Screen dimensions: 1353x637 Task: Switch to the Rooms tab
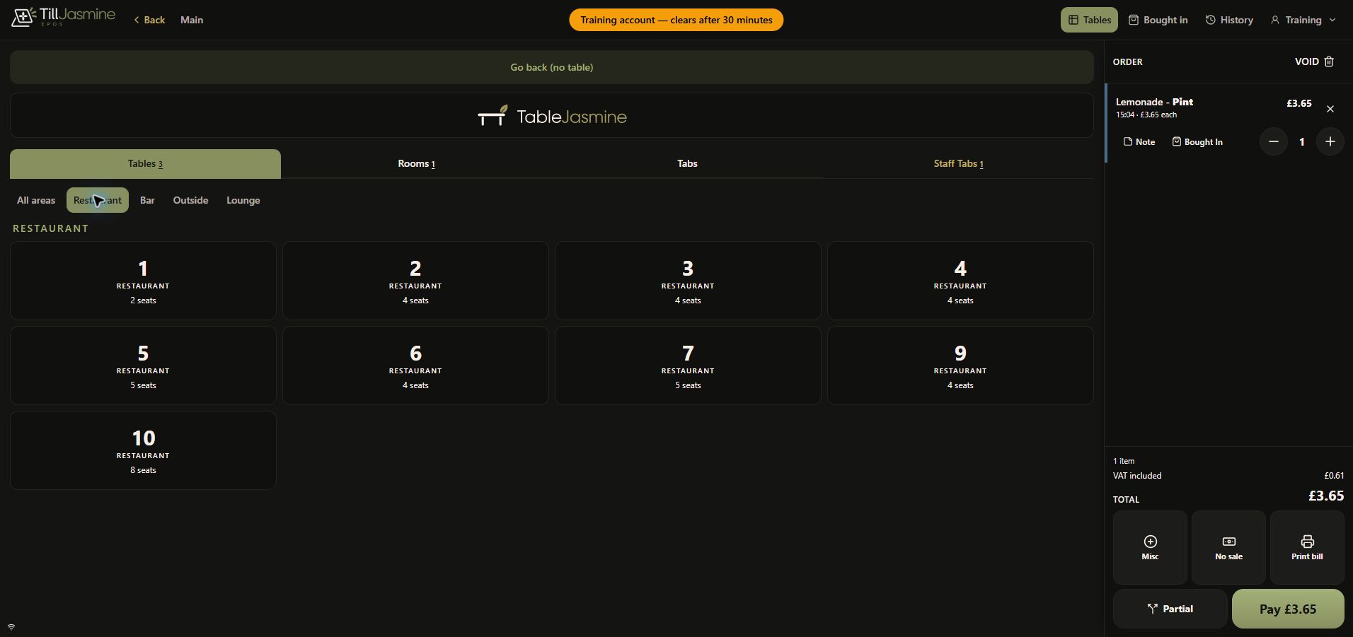coord(416,164)
